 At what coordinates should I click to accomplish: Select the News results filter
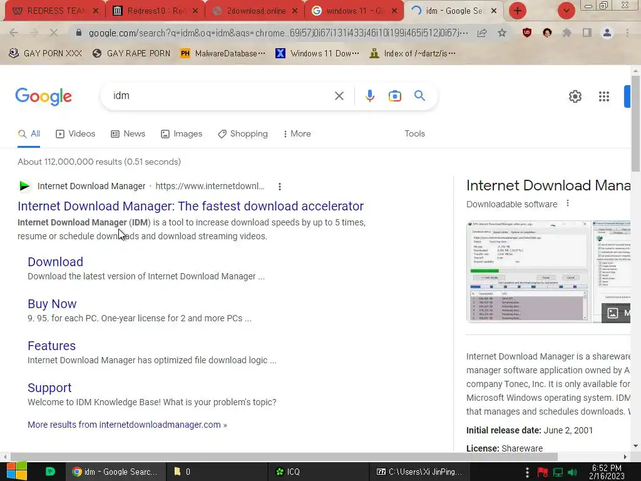coord(128,134)
